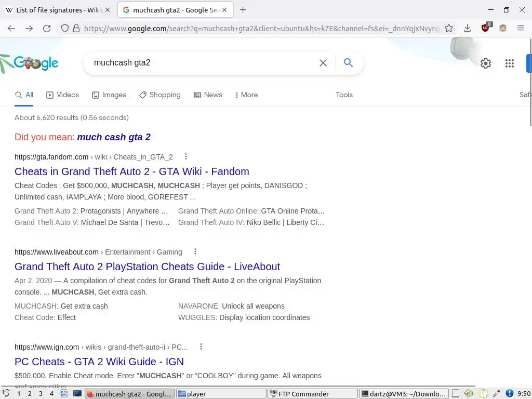The height and width of the screenshot is (399, 532).
Task: Open Google quick settings gear
Action: pos(486,63)
